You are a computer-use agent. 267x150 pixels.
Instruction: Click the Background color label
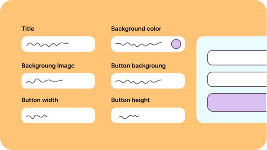point(136,29)
